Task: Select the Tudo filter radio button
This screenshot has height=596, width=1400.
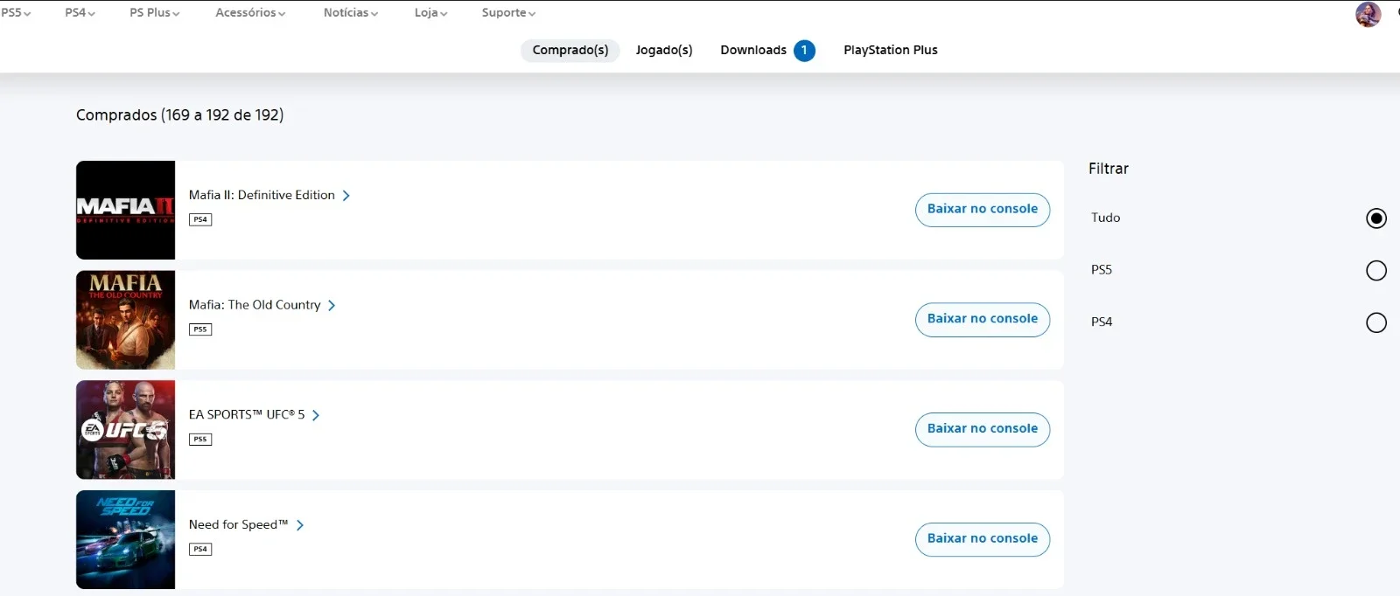Action: click(1376, 218)
